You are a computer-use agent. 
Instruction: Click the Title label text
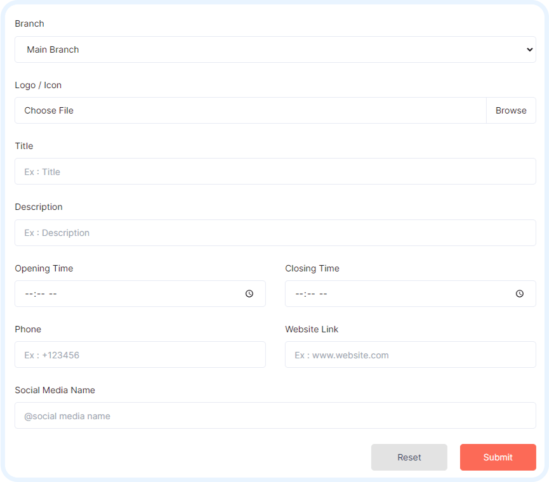[x=24, y=146]
